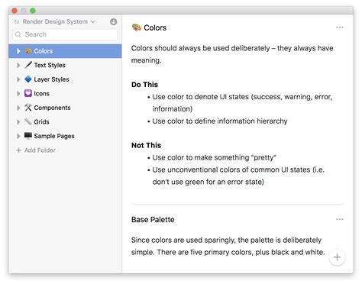Select the Colors row in sidebar
The width and height of the screenshot is (362, 284).
[65, 51]
